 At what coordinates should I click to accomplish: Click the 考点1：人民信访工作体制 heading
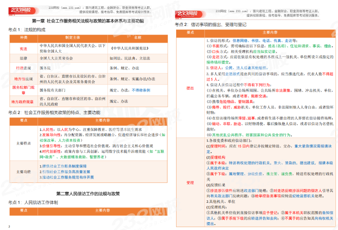pyautogui.click(x=36, y=202)
